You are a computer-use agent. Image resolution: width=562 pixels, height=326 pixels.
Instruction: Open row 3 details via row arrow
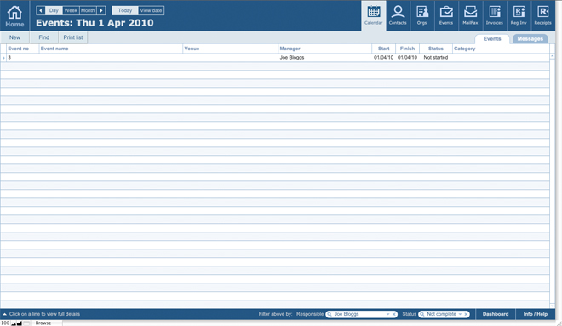click(3, 58)
